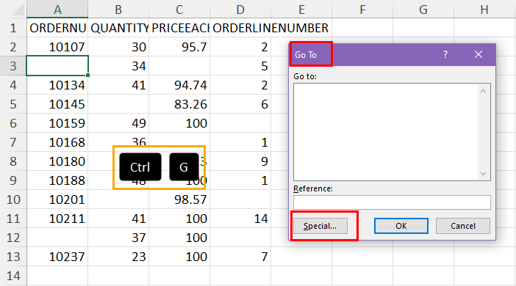The image size is (516, 286).
Task: Click cell containing 83.26
Action: point(179,104)
